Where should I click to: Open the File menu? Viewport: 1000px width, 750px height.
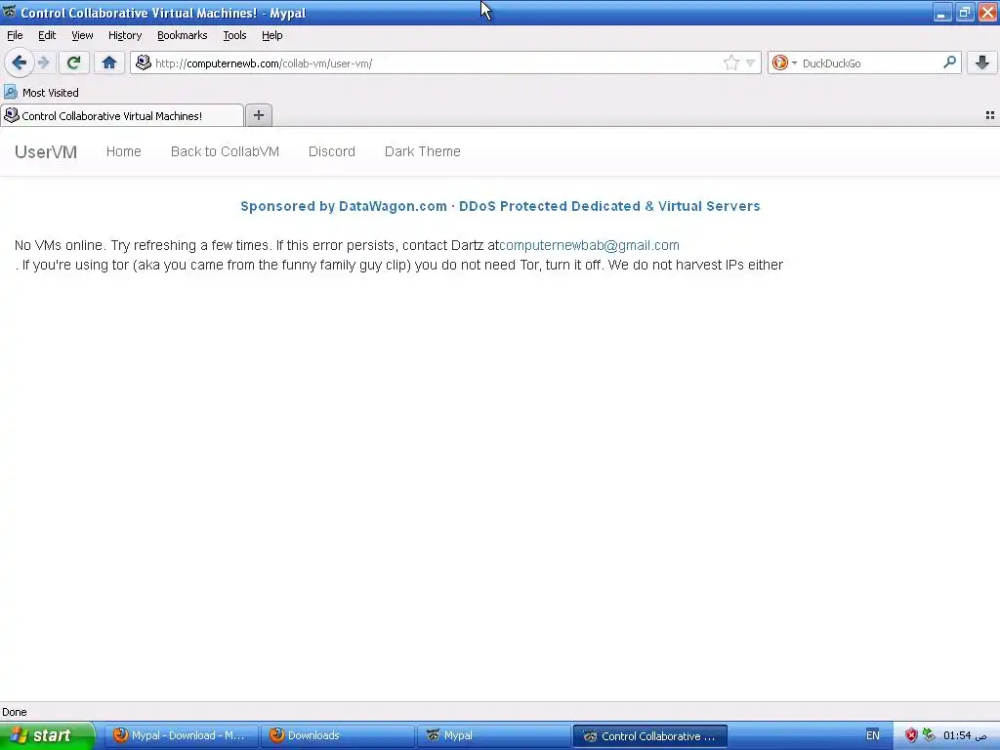point(15,35)
